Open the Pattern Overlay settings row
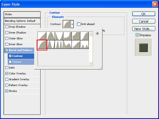 (22, 85)
